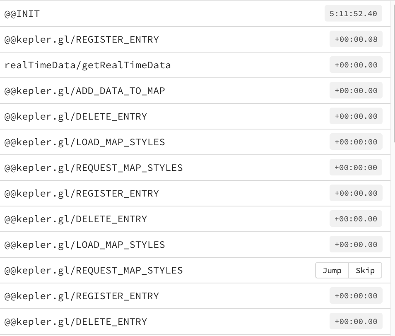Click the timestamp next to getRealTimeData

tap(356, 65)
